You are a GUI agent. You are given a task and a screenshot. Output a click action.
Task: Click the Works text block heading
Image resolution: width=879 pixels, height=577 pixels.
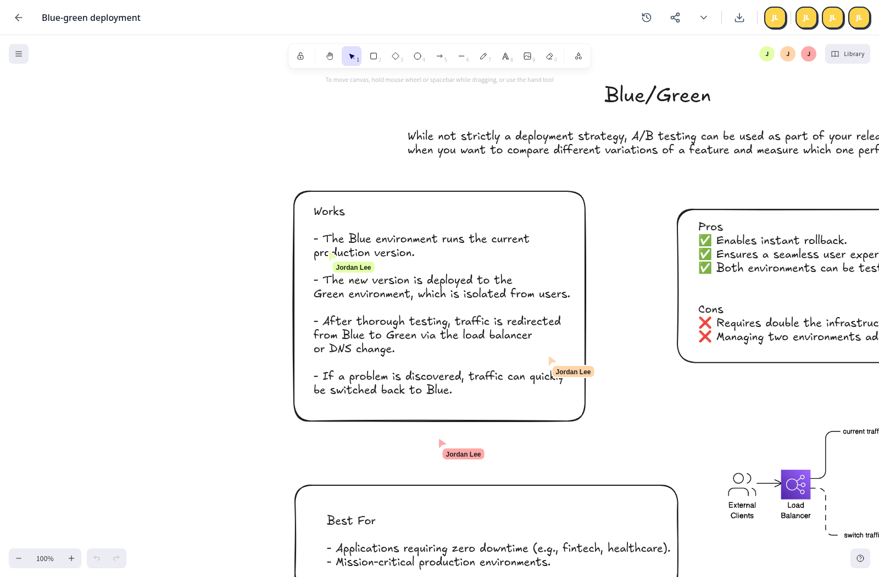click(x=329, y=212)
